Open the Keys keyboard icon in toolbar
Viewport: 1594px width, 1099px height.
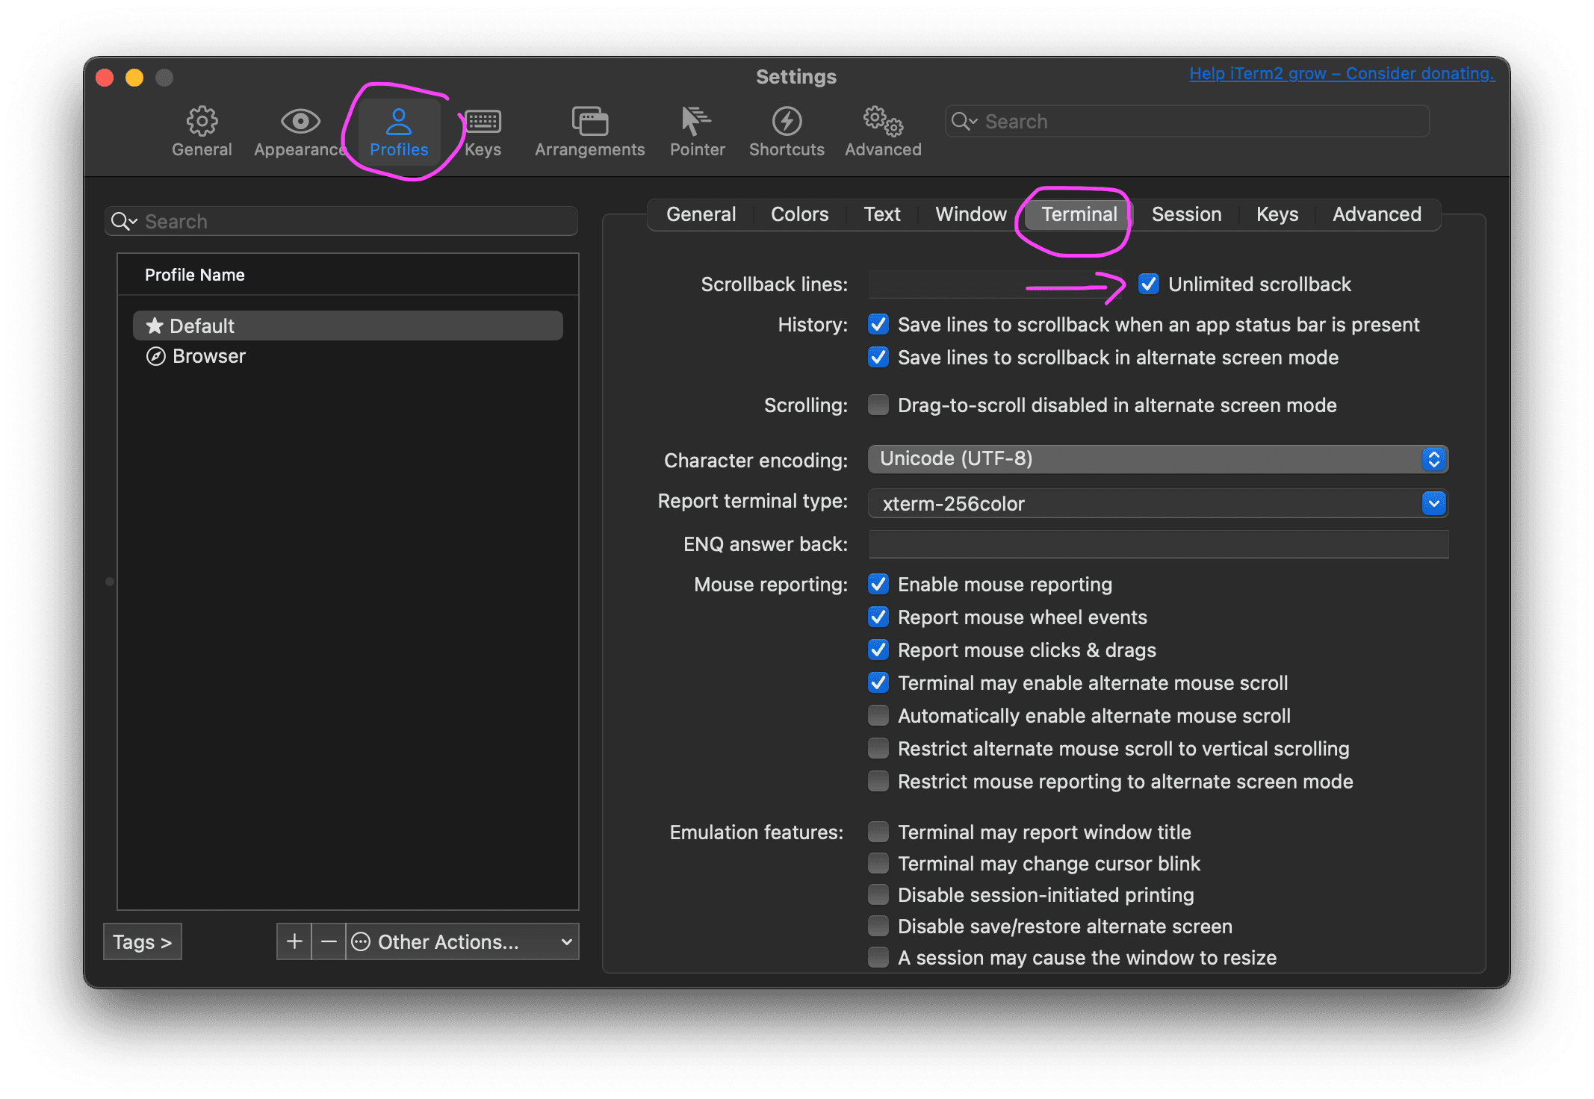tap(483, 121)
